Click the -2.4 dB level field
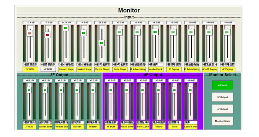 30,23
